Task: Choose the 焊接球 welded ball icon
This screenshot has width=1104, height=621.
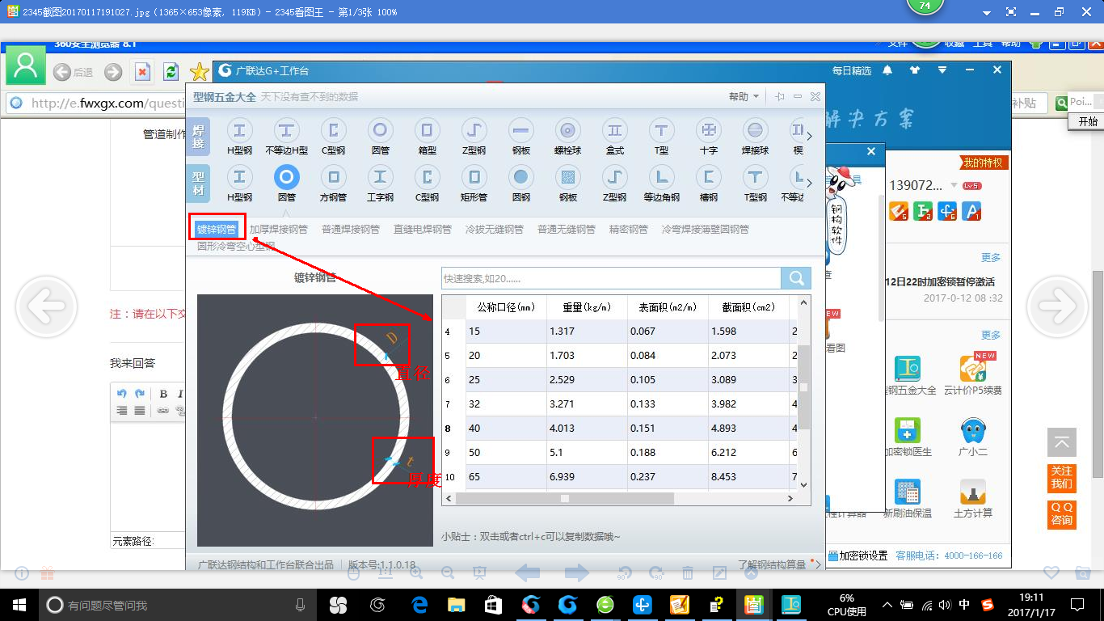Action: pos(755,130)
